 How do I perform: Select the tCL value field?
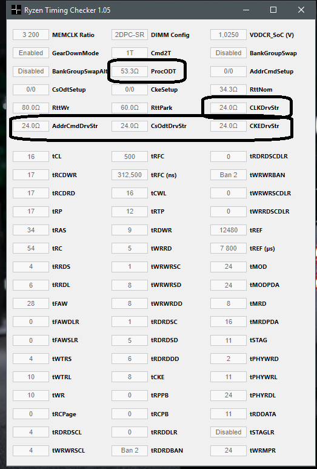pos(31,157)
